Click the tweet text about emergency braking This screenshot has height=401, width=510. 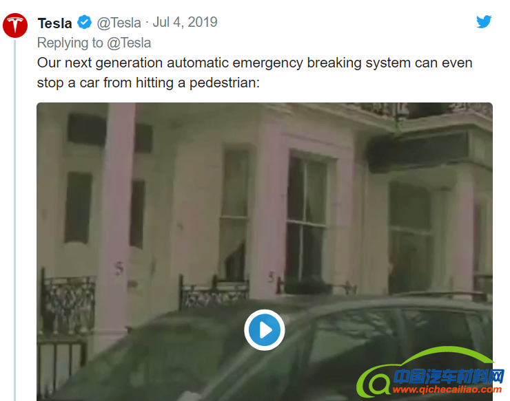(x=254, y=73)
